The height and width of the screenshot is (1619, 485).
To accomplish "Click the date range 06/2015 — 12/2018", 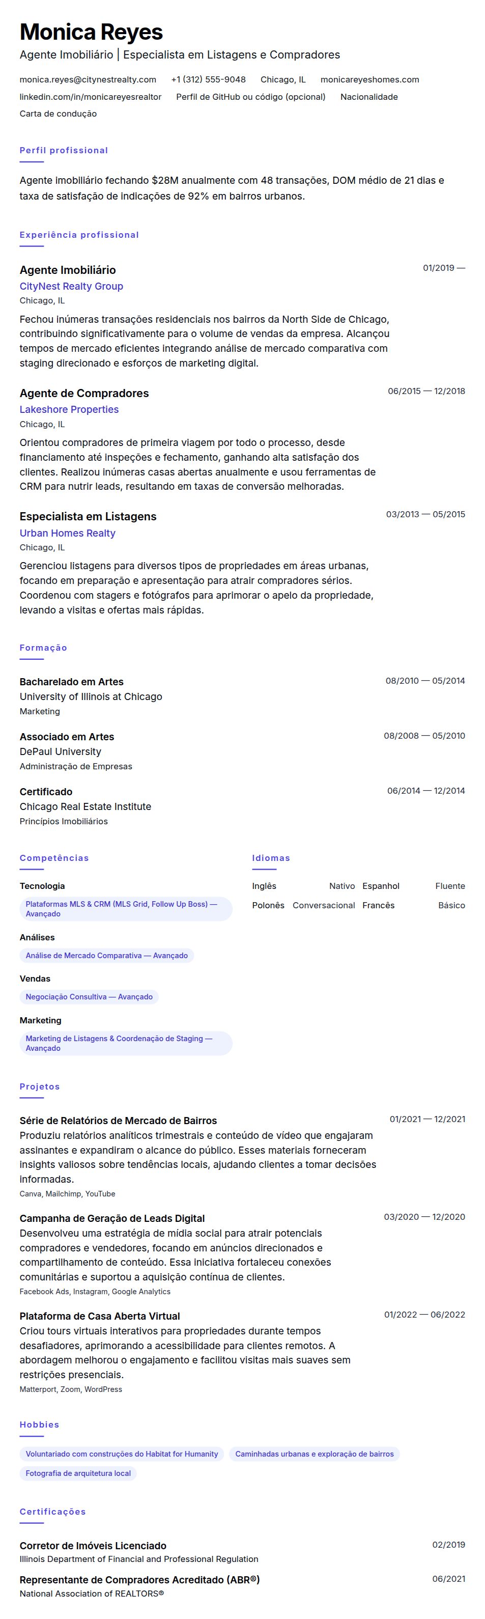I will 426,391.
